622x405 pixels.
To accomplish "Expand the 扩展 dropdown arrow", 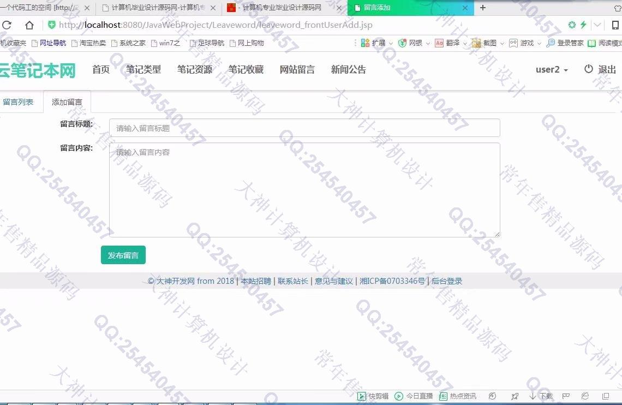I will pos(391,44).
